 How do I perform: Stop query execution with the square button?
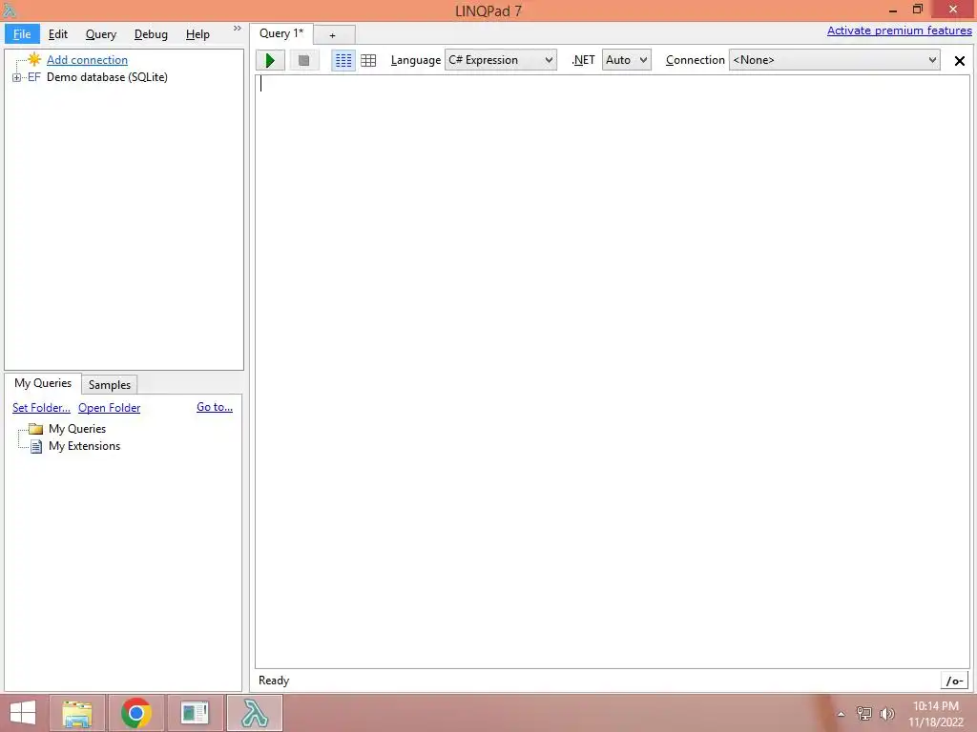(304, 60)
